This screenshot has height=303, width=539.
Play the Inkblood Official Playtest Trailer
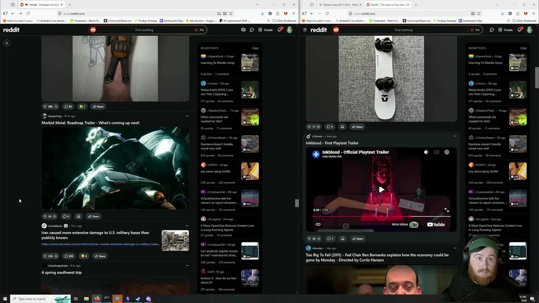381,189
